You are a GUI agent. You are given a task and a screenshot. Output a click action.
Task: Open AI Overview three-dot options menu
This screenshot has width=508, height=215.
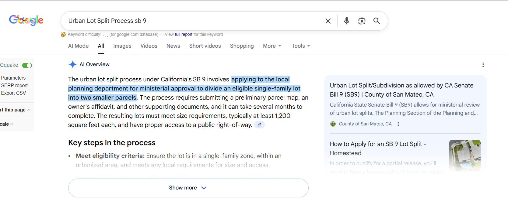point(483,65)
